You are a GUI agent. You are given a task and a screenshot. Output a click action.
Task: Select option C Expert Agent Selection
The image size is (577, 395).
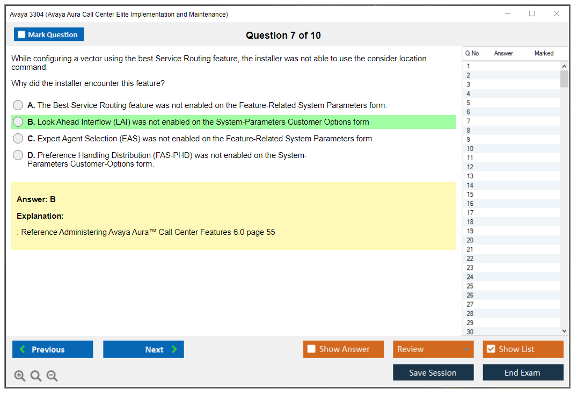[18, 139]
